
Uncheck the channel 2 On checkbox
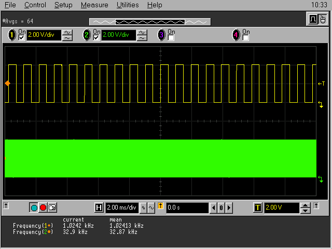pyautogui.click(x=96, y=38)
